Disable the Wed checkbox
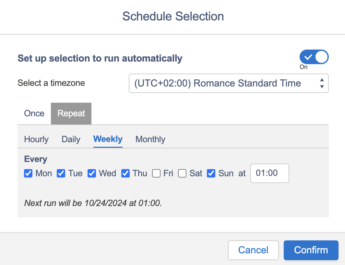Image resolution: width=345 pixels, height=265 pixels. coord(92,173)
